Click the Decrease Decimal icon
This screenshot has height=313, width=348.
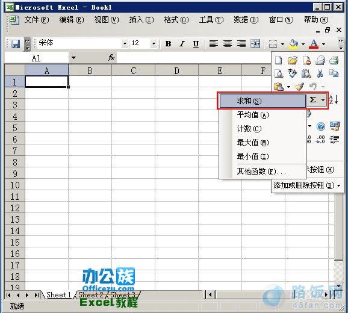click(x=321, y=139)
